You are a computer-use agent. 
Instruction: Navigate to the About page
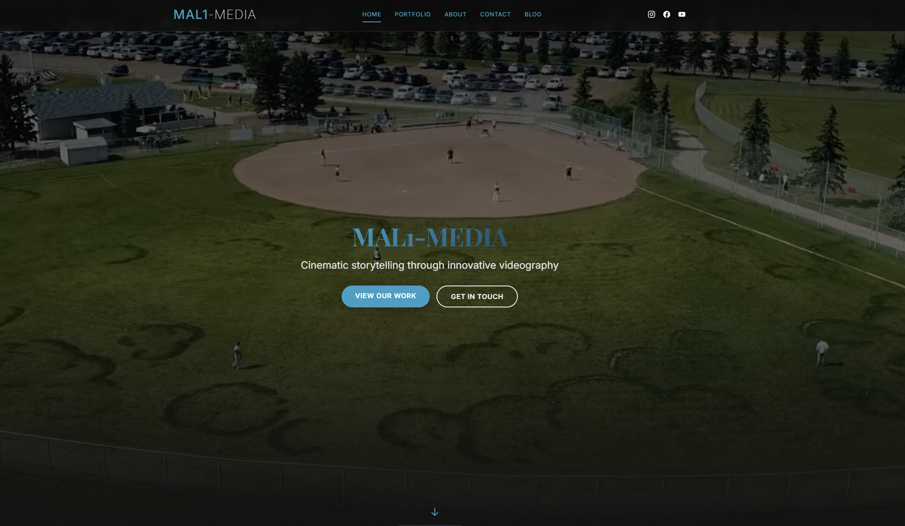(455, 14)
